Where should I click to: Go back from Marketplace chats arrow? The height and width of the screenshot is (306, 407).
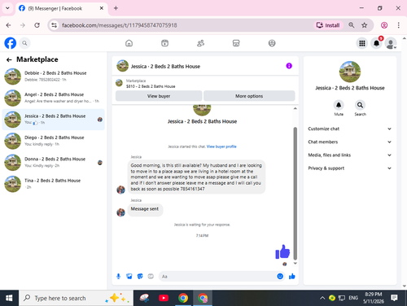(9, 59)
